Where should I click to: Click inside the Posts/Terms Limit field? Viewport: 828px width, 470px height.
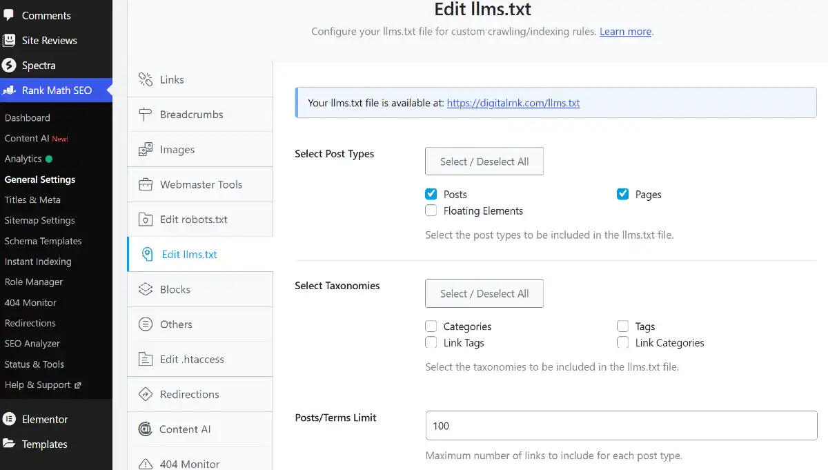coord(620,425)
